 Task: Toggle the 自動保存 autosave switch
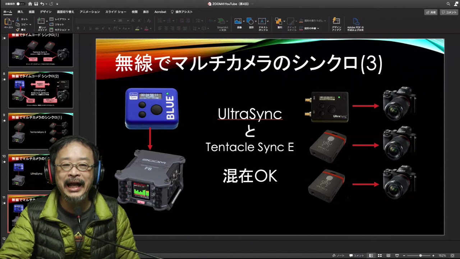(20, 4)
